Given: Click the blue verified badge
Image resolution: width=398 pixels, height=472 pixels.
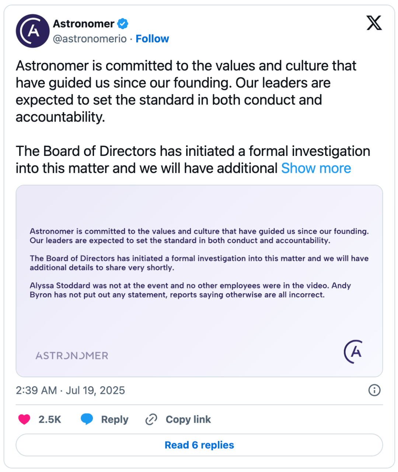Looking at the screenshot, I should 123,24.
